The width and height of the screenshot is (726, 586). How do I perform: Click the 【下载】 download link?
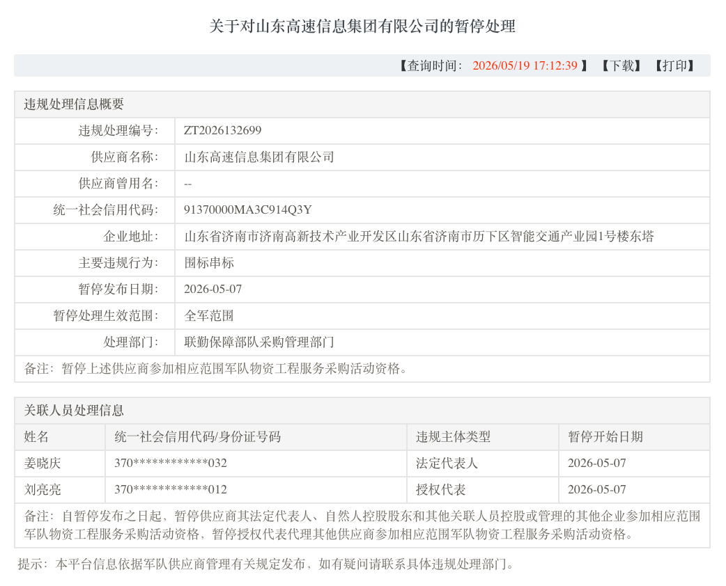click(621, 65)
